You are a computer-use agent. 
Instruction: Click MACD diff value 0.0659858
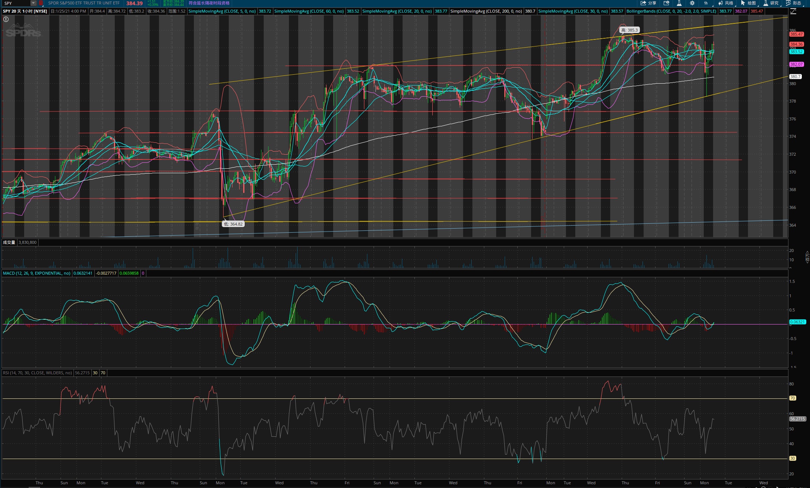(129, 273)
